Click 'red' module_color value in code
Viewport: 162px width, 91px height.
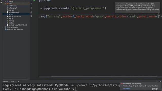pyautogui.click(x=132, y=16)
